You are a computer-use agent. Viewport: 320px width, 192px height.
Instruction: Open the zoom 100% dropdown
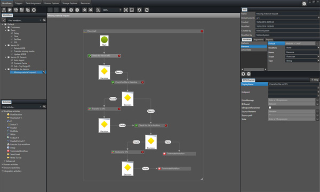(121, 10)
